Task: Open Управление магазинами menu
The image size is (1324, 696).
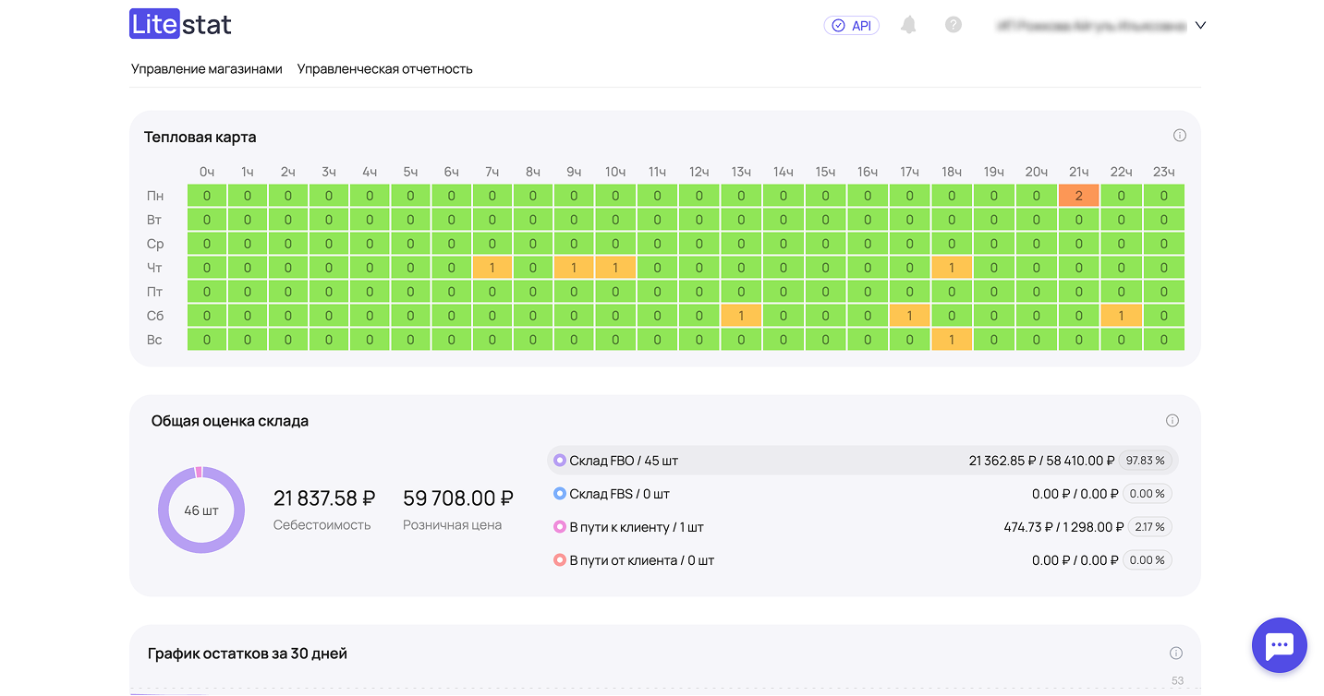Action: point(206,69)
